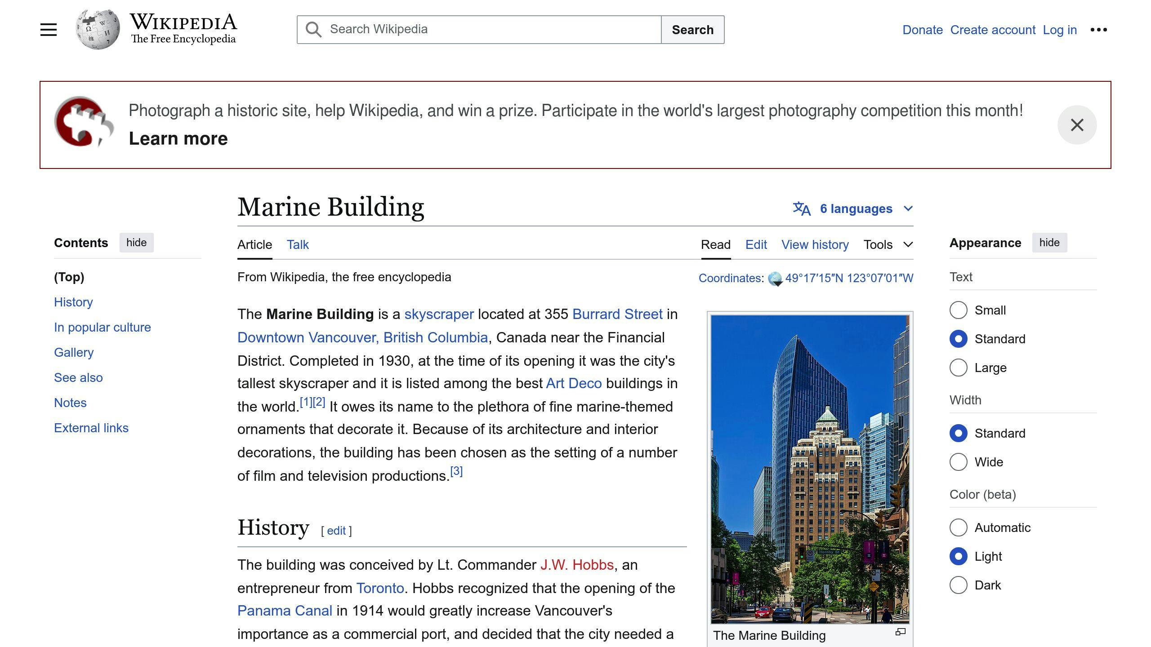Switch to the Talk tab

pos(298,244)
